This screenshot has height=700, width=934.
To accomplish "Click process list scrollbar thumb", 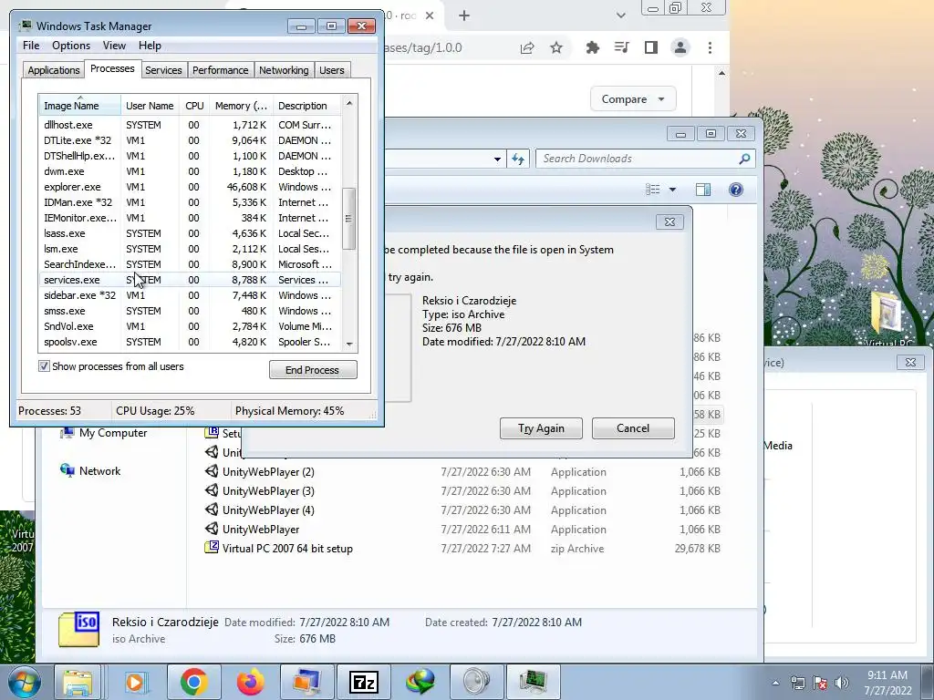I will point(349,219).
